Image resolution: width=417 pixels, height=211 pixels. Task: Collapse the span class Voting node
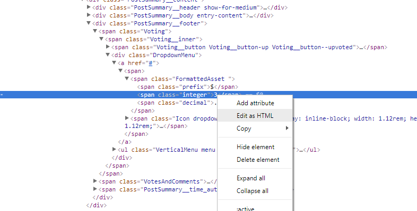(95, 31)
